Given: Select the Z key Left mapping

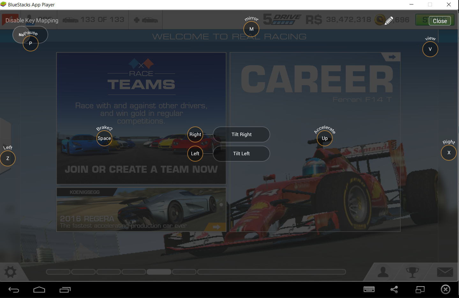Looking at the screenshot, I should pyautogui.click(x=8, y=158).
